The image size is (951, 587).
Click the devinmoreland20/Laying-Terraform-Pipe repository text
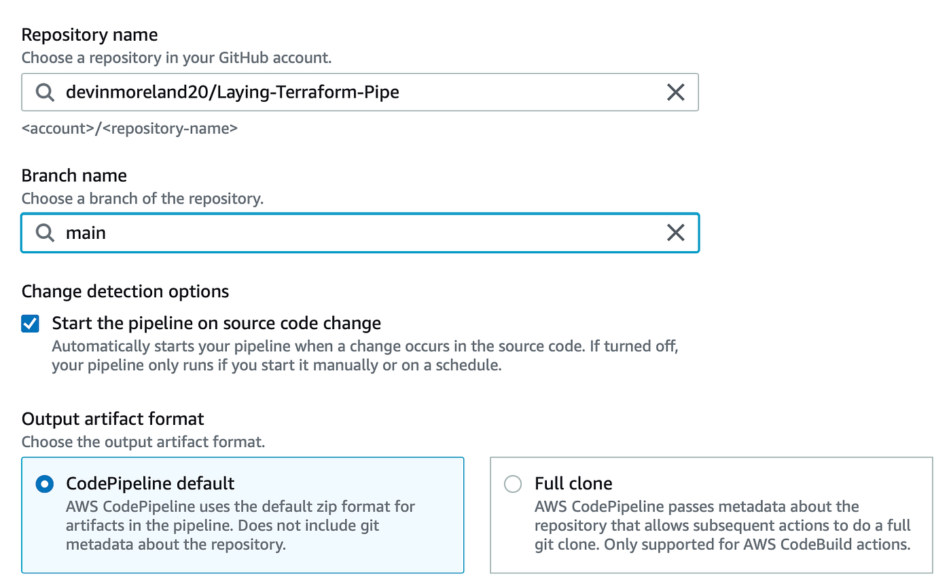click(x=232, y=92)
